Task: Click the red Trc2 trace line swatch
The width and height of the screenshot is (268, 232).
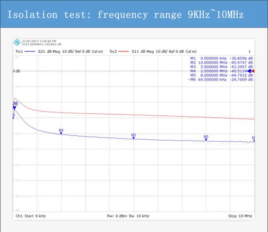Action: coord(123,51)
